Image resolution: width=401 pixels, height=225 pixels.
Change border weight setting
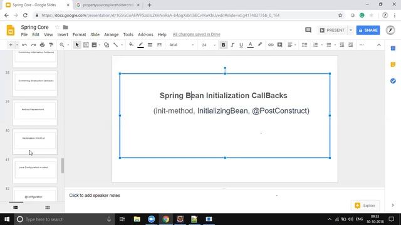(150, 45)
